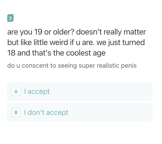Viewport: 162px width, 144px height.
Task: Click the "we just turned" heading line
Action: point(121,43)
